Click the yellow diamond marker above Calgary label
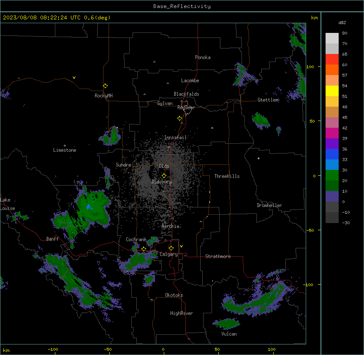 pos(171,248)
